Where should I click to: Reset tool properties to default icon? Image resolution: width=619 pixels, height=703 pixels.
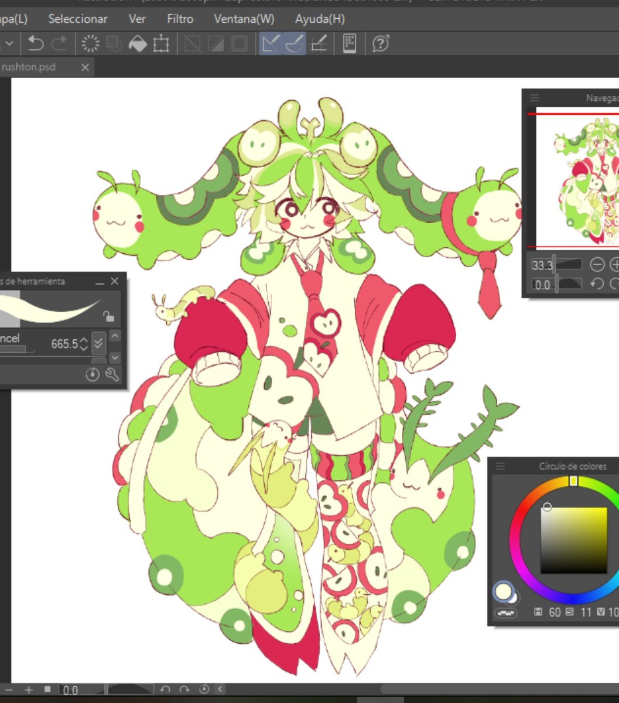(93, 375)
